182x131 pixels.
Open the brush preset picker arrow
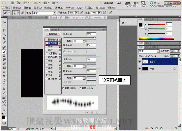pyautogui.click(x=18, y=13)
